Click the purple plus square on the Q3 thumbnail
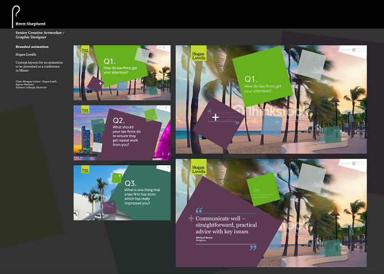 [x=110, y=207]
